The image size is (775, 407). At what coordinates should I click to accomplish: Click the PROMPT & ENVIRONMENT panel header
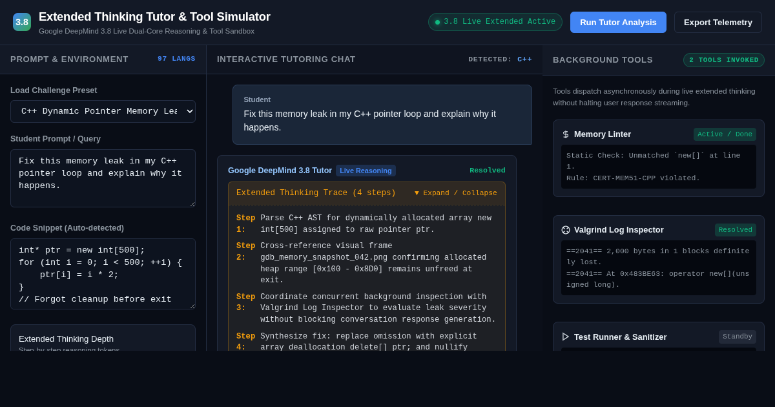click(69, 59)
